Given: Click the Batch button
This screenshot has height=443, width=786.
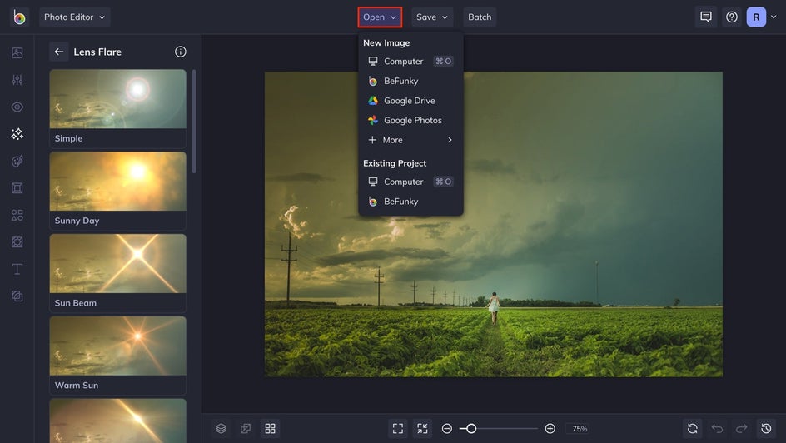Looking at the screenshot, I should click(480, 17).
